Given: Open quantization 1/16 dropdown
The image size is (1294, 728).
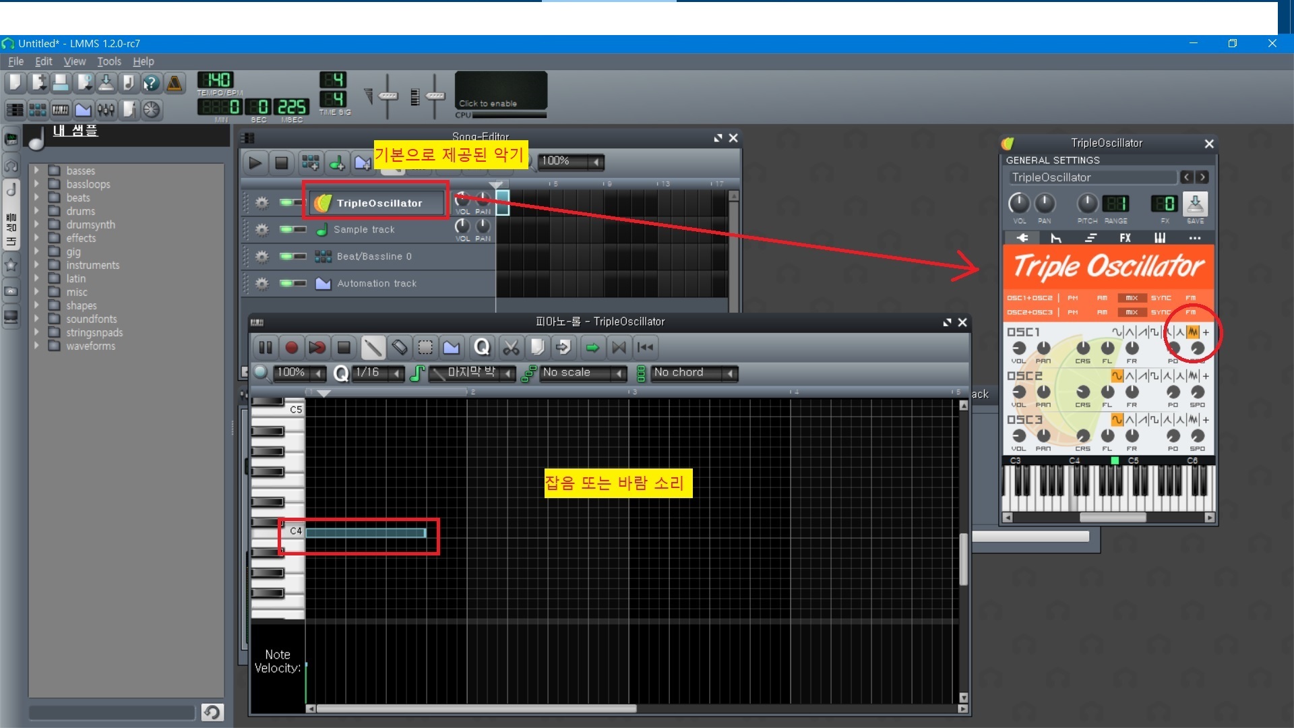Looking at the screenshot, I should coord(377,373).
